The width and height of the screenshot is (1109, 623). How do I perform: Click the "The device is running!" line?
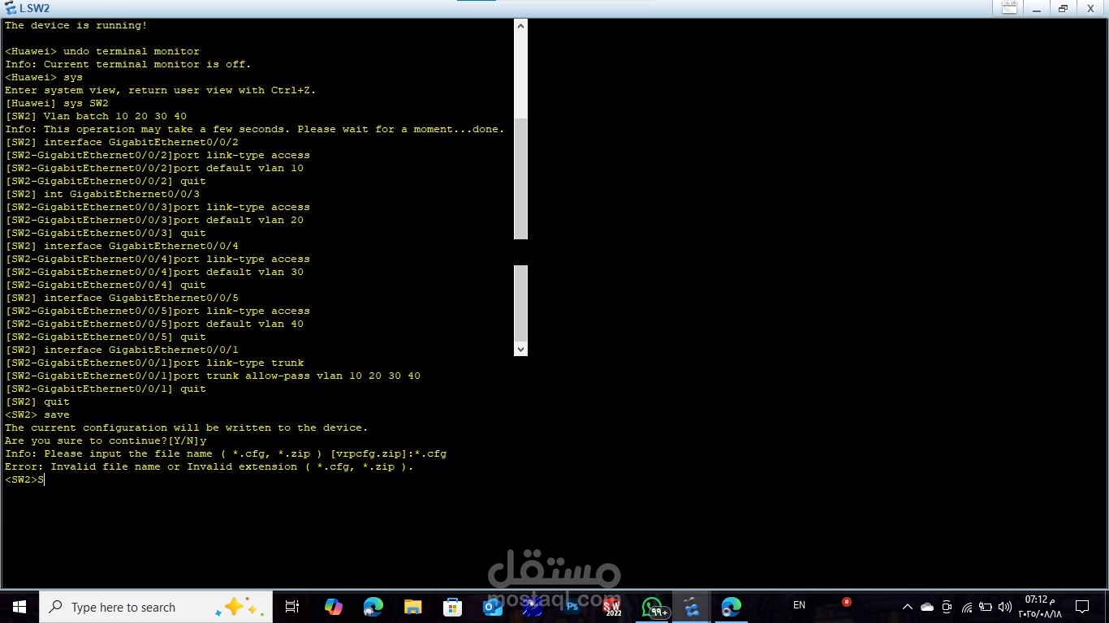click(x=76, y=25)
